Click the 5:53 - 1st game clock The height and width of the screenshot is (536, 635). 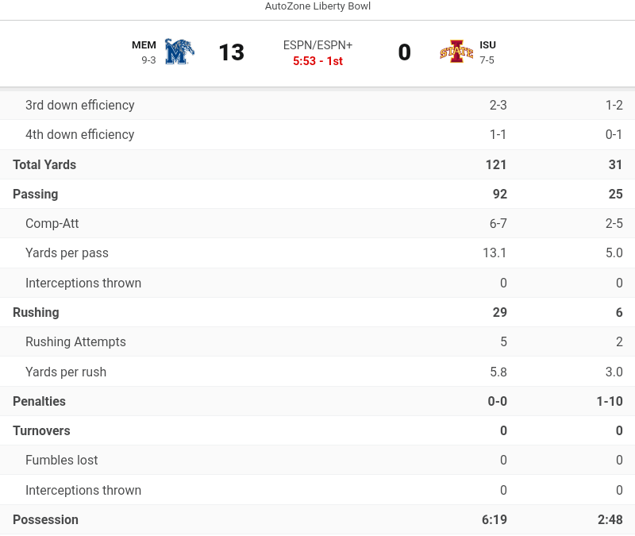[x=317, y=61]
